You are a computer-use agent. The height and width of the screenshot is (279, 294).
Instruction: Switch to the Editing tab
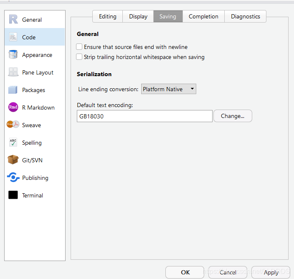tap(108, 16)
